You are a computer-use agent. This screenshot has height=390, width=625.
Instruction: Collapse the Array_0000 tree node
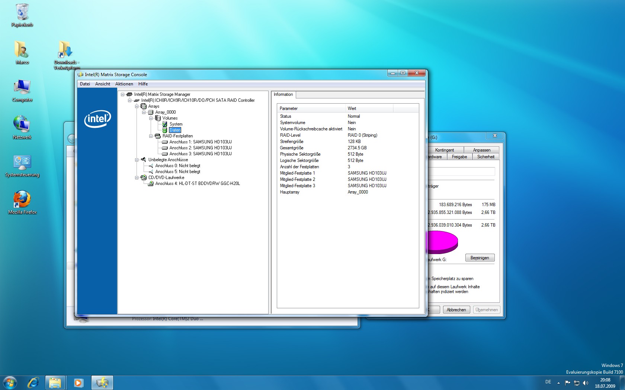pos(144,112)
